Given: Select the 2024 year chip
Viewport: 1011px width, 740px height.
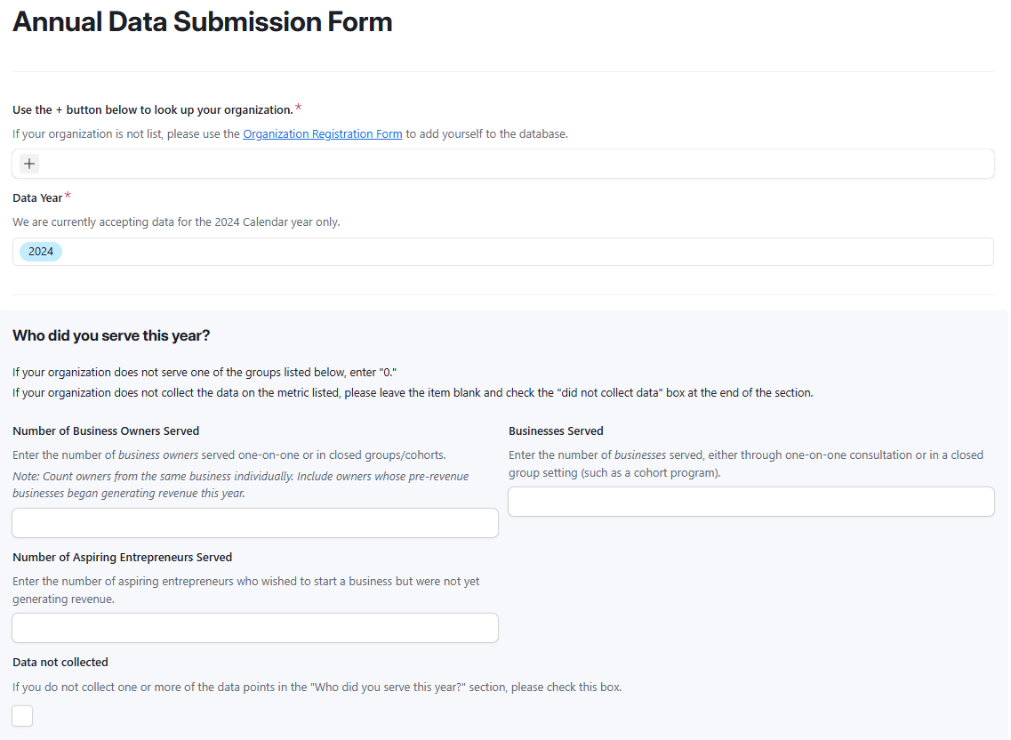Looking at the screenshot, I should 41,252.
